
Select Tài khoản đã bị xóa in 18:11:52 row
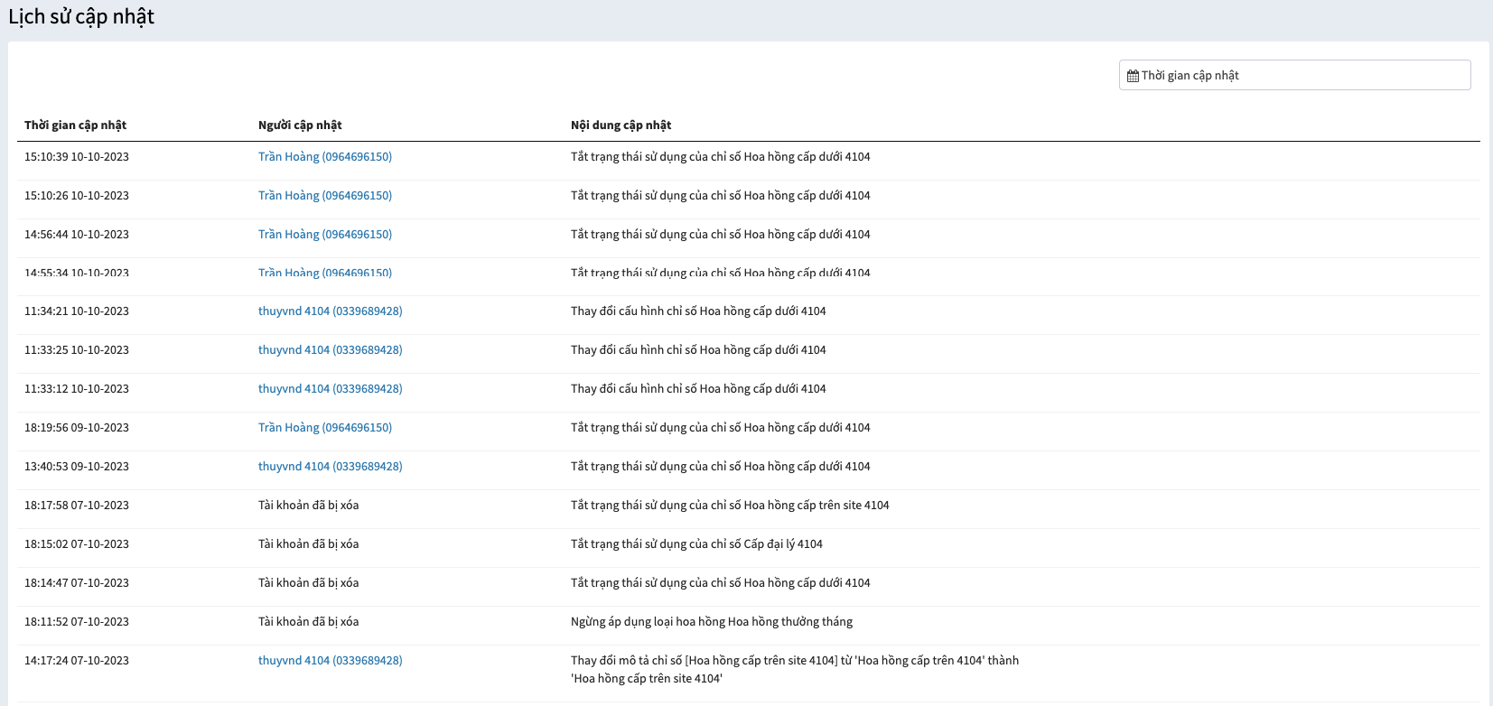[x=309, y=622]
